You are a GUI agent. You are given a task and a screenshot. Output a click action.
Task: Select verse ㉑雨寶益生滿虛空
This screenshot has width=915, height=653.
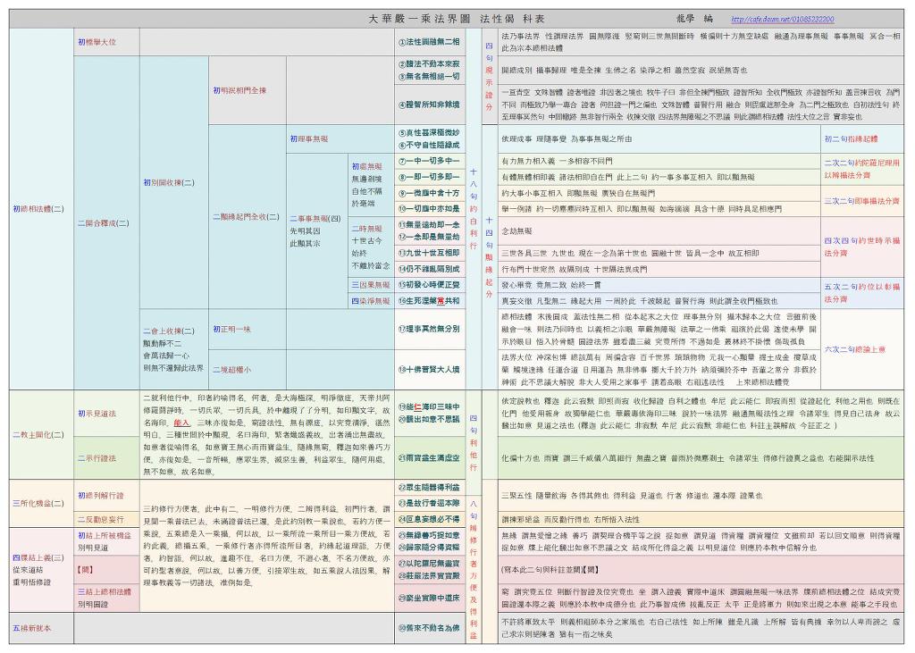click(429, 458)
